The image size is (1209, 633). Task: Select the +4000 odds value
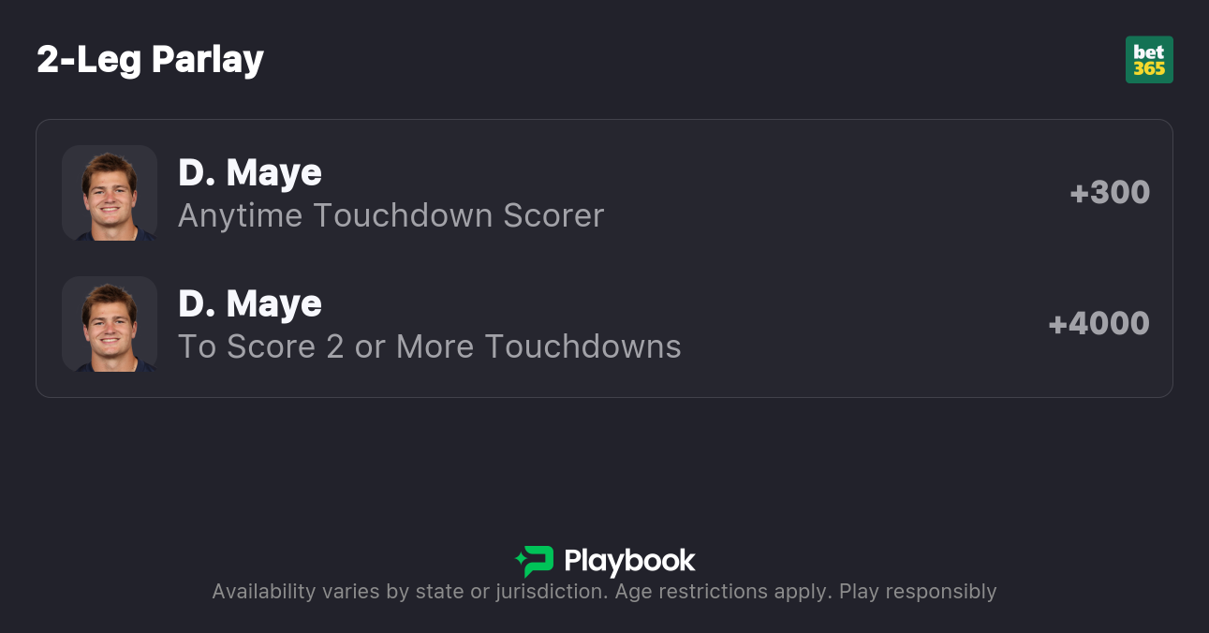pyautogui.click(x=1098, y=324)
